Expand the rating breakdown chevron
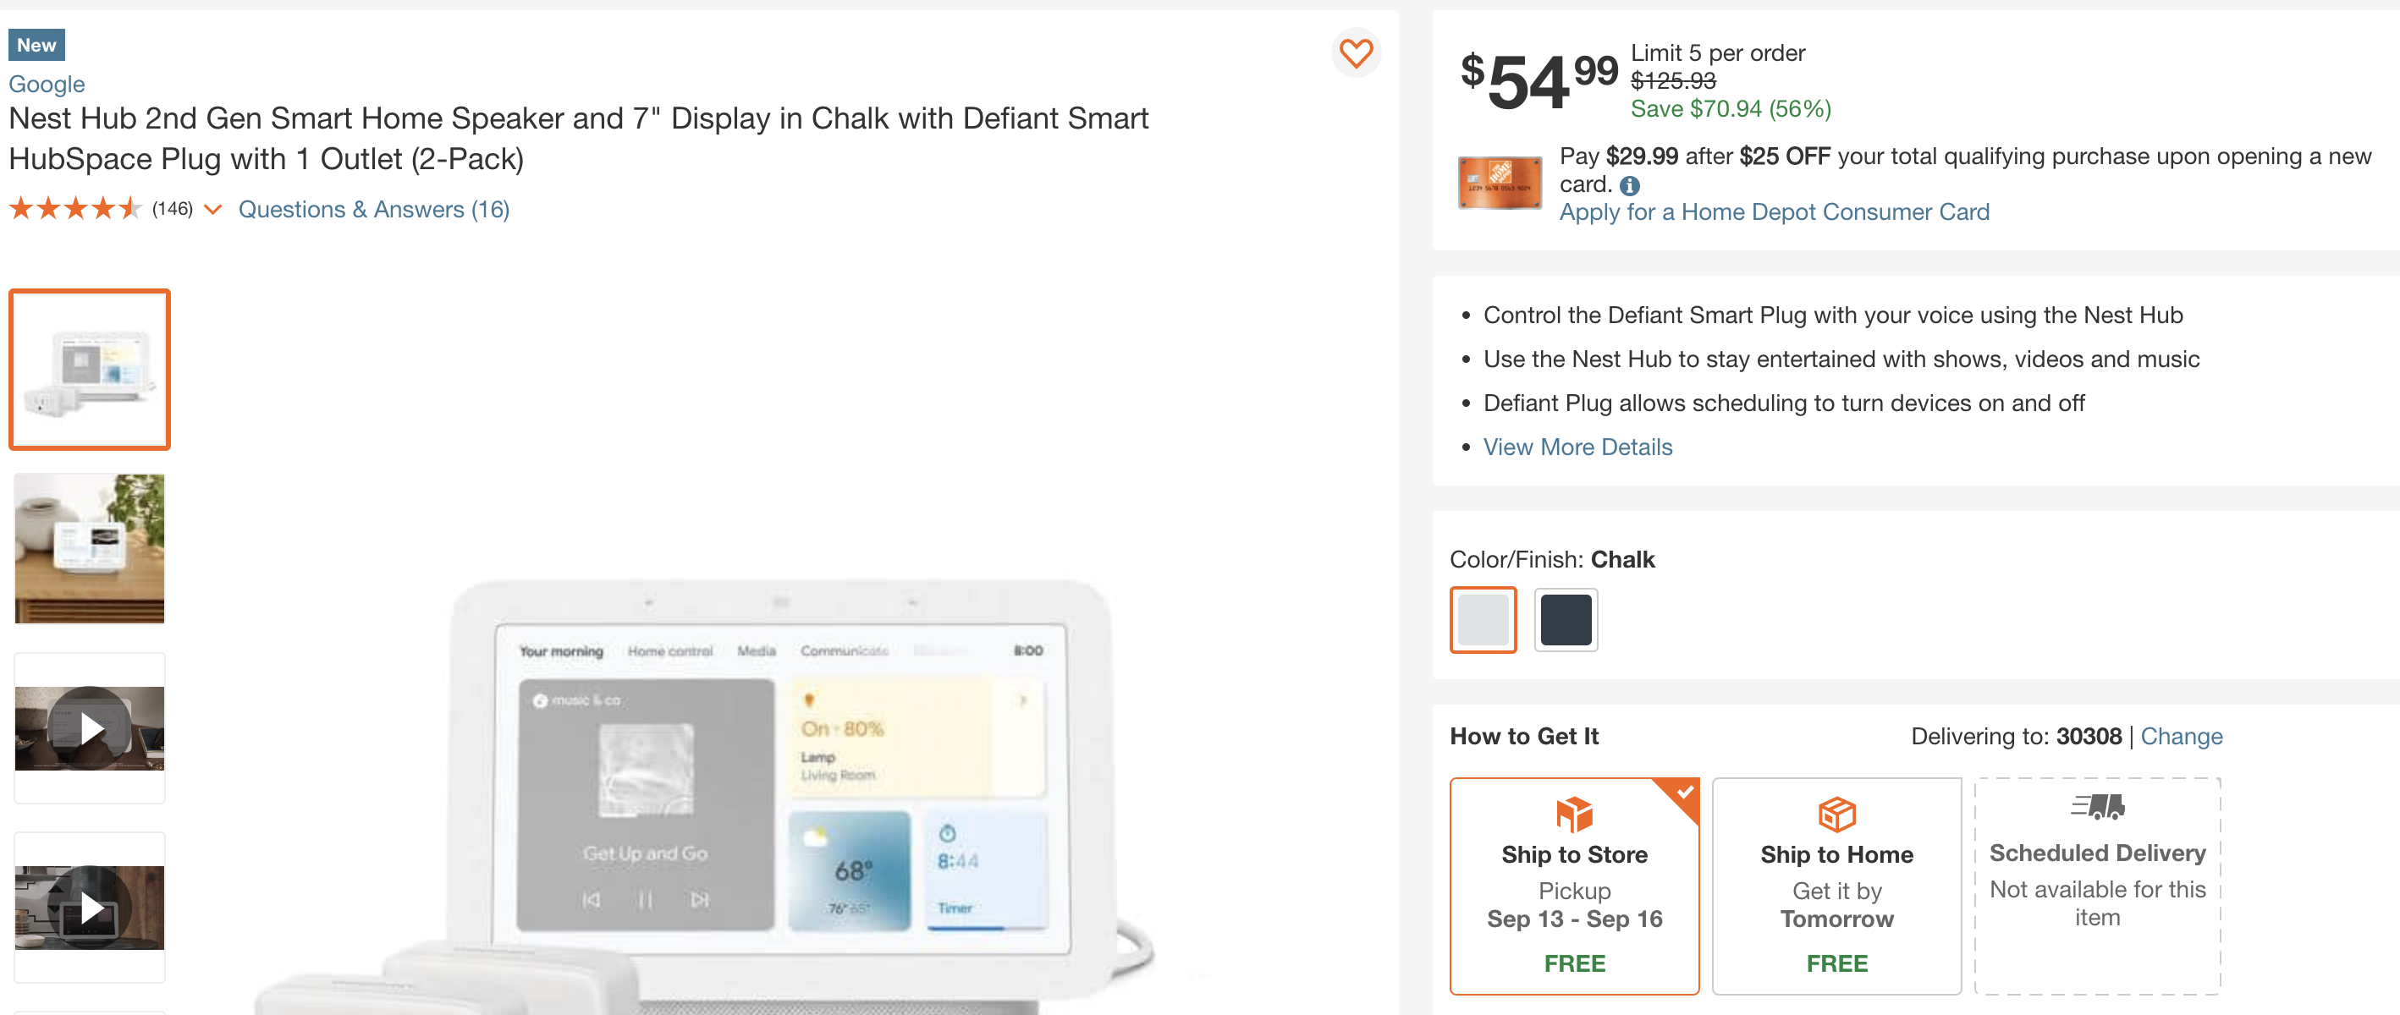Screen dimensions: 2400x1015 [212, 211]
